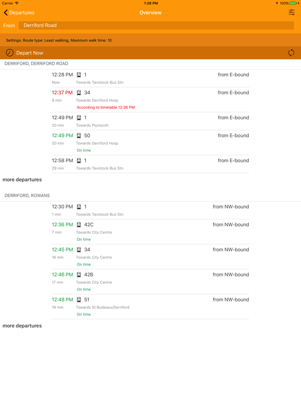
Task: Select 'Towards Plymouth' destination text
Action: pyautogui.click(x=92, y=126)
